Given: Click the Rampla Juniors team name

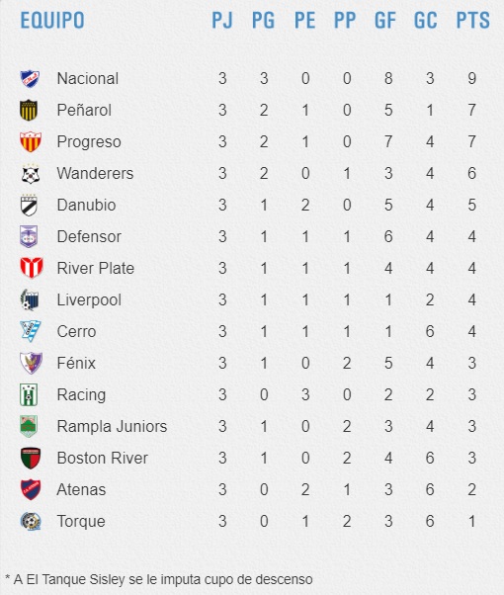Looking at the screenshot, I should click(x=112, y=427).
